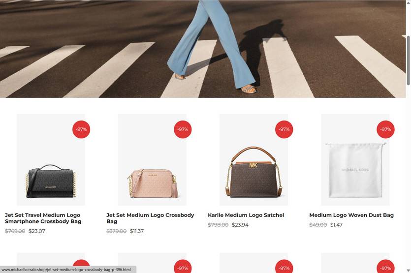Click the -97% badge on Dust Bag
This screenshot has width=411, height=273.
click(385, 129)
